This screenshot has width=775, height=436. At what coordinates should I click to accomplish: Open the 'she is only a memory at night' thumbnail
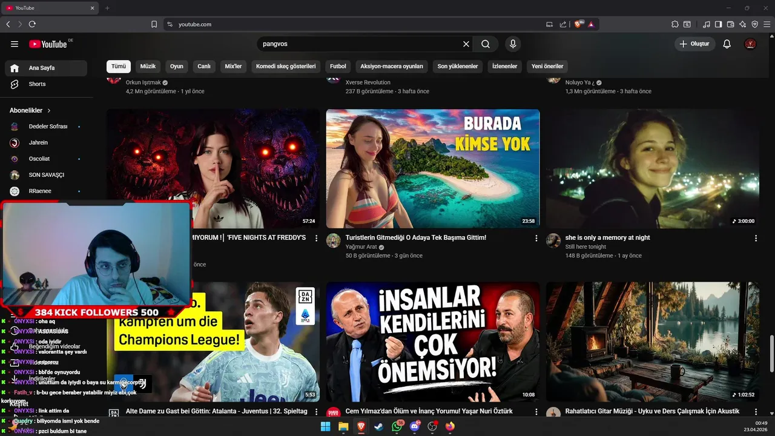point(652,168)
